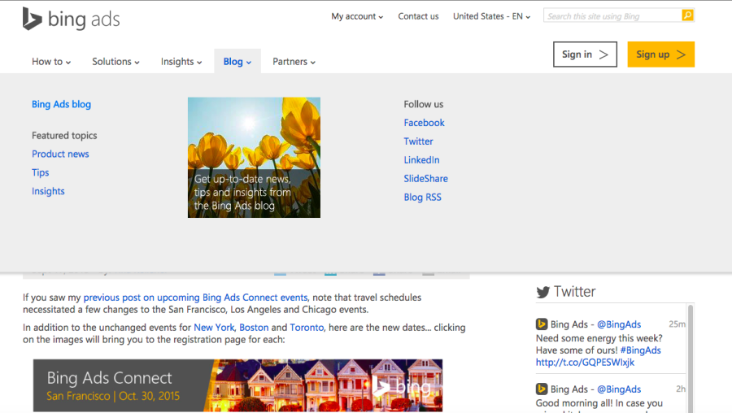Collapse the Blog menu tab
The image size is (732, 413).
pyautogui.click(x=237, y=62)
